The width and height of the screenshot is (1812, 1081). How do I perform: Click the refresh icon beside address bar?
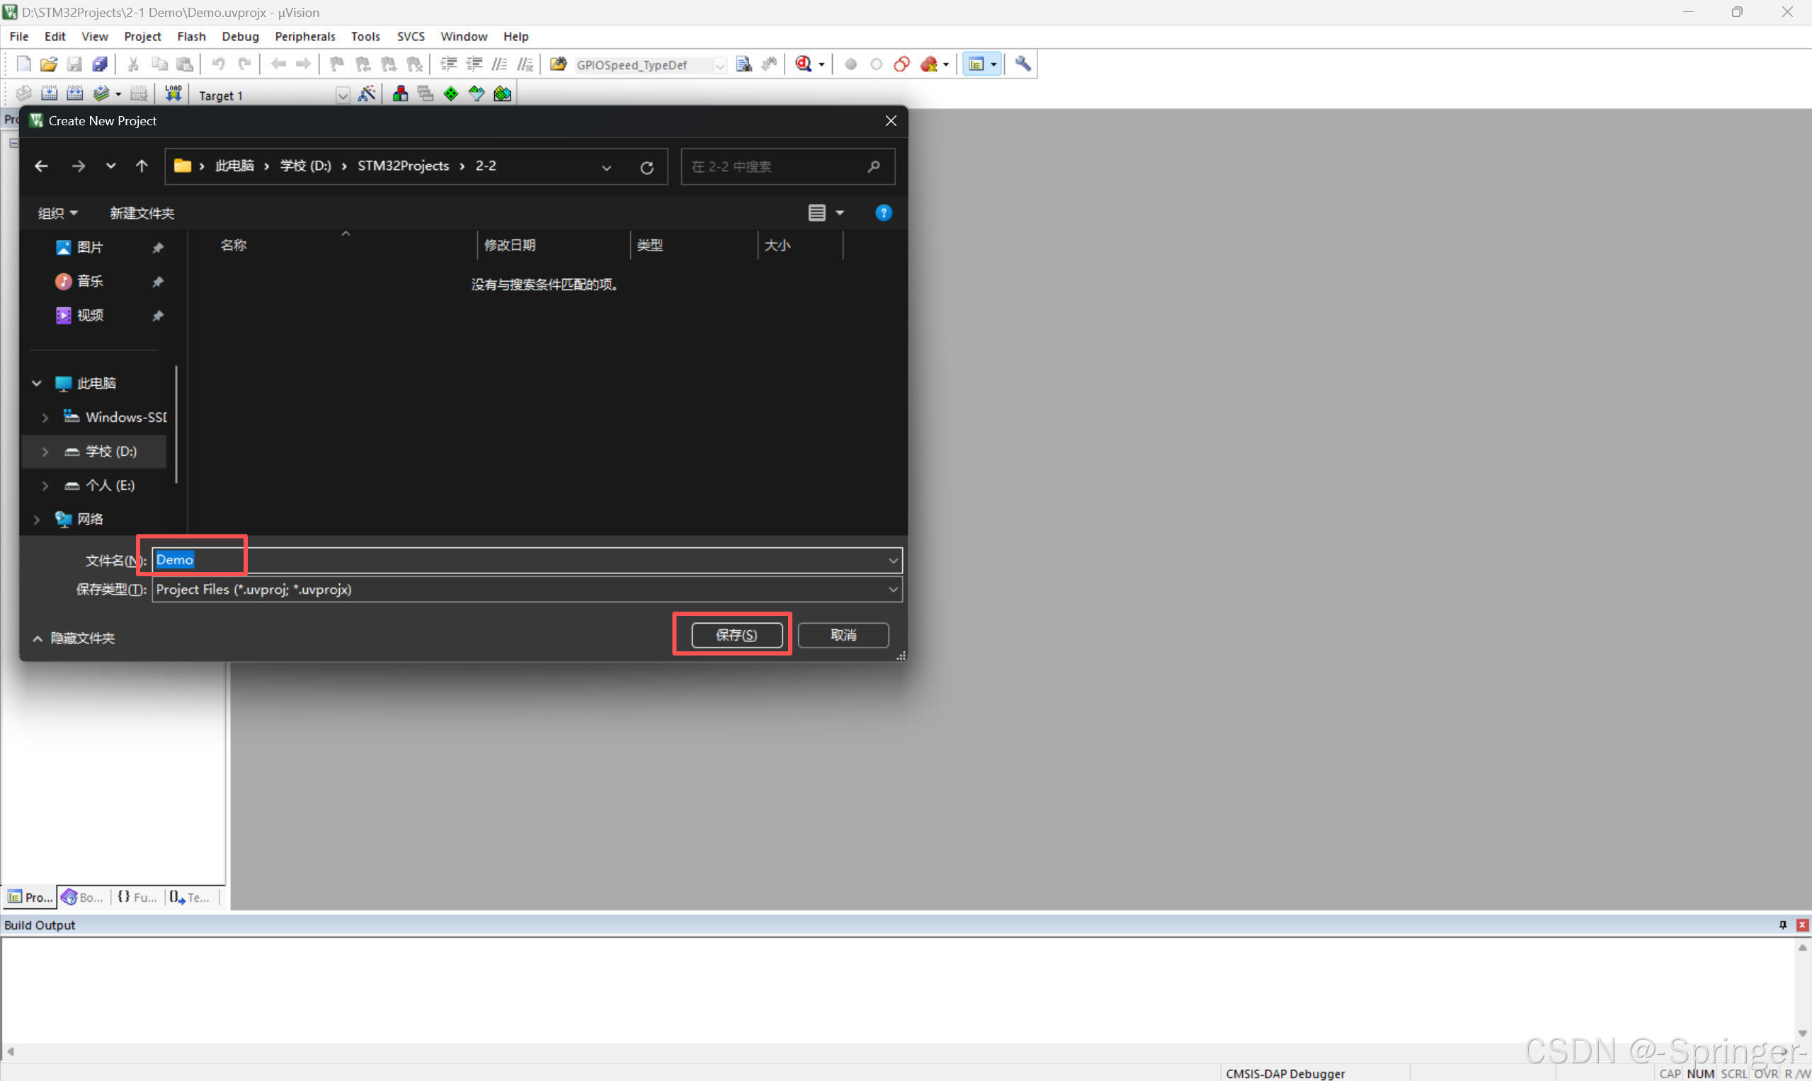[646, 168]
